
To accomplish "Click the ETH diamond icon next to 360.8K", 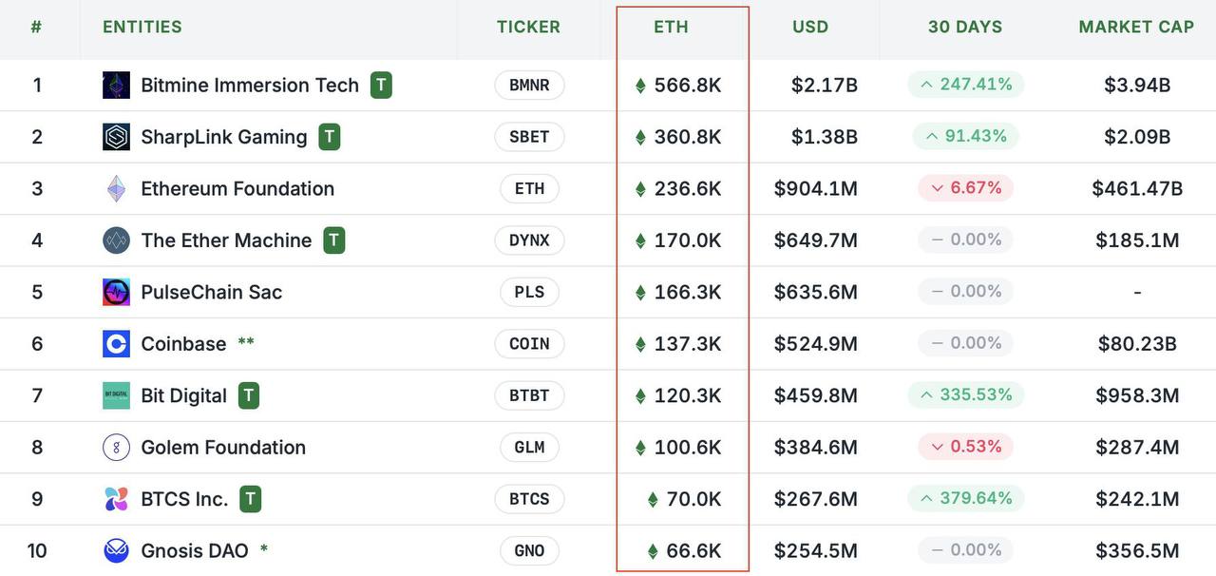I will pyautogui.click(x=640, y=137).
